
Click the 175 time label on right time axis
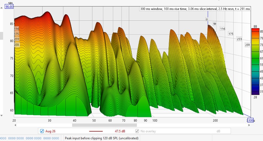(231, 34)
